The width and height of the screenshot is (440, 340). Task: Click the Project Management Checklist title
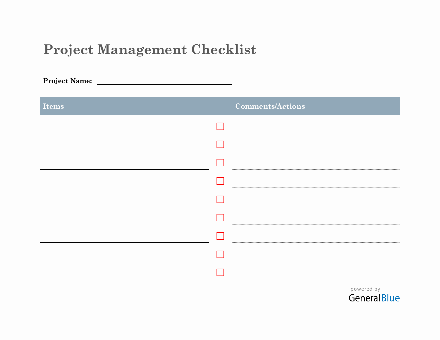tap(150, 50)
